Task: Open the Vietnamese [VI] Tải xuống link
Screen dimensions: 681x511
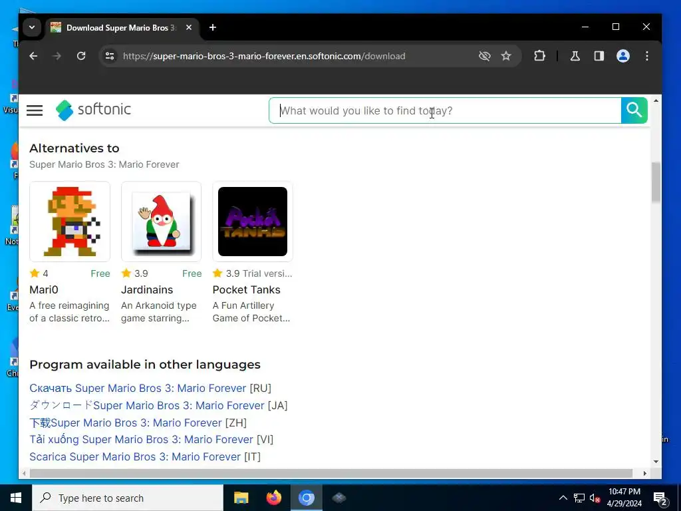Action: click(x=141, y=439)
